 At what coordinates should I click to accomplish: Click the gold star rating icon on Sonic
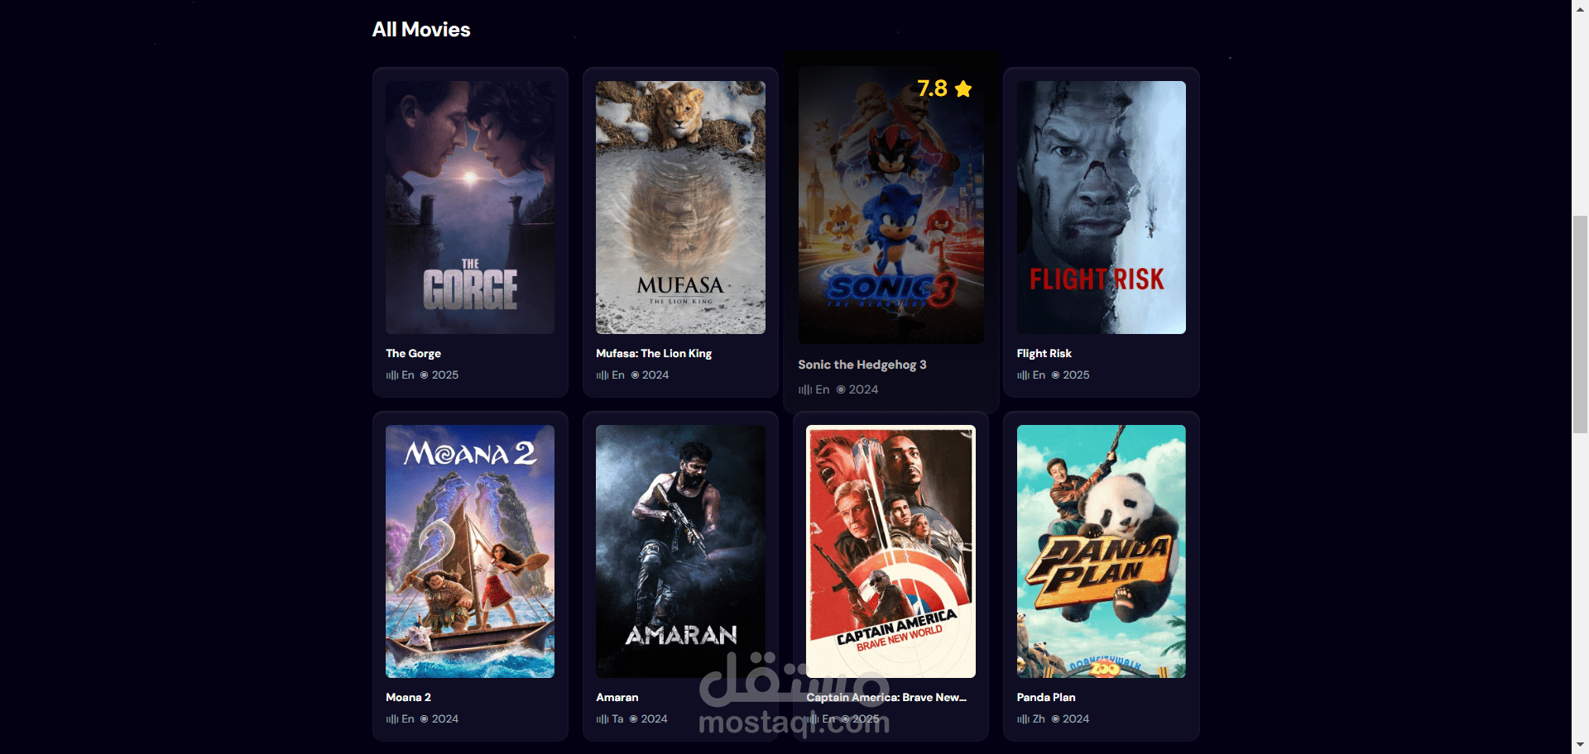[963, 88]
